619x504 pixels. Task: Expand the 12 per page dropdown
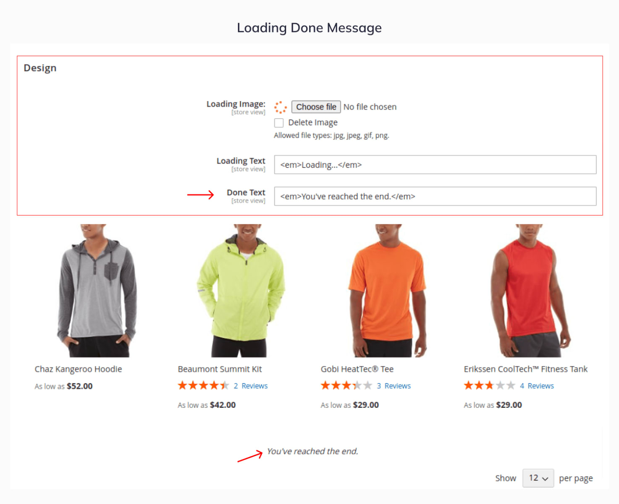click(x=538, y=478)
